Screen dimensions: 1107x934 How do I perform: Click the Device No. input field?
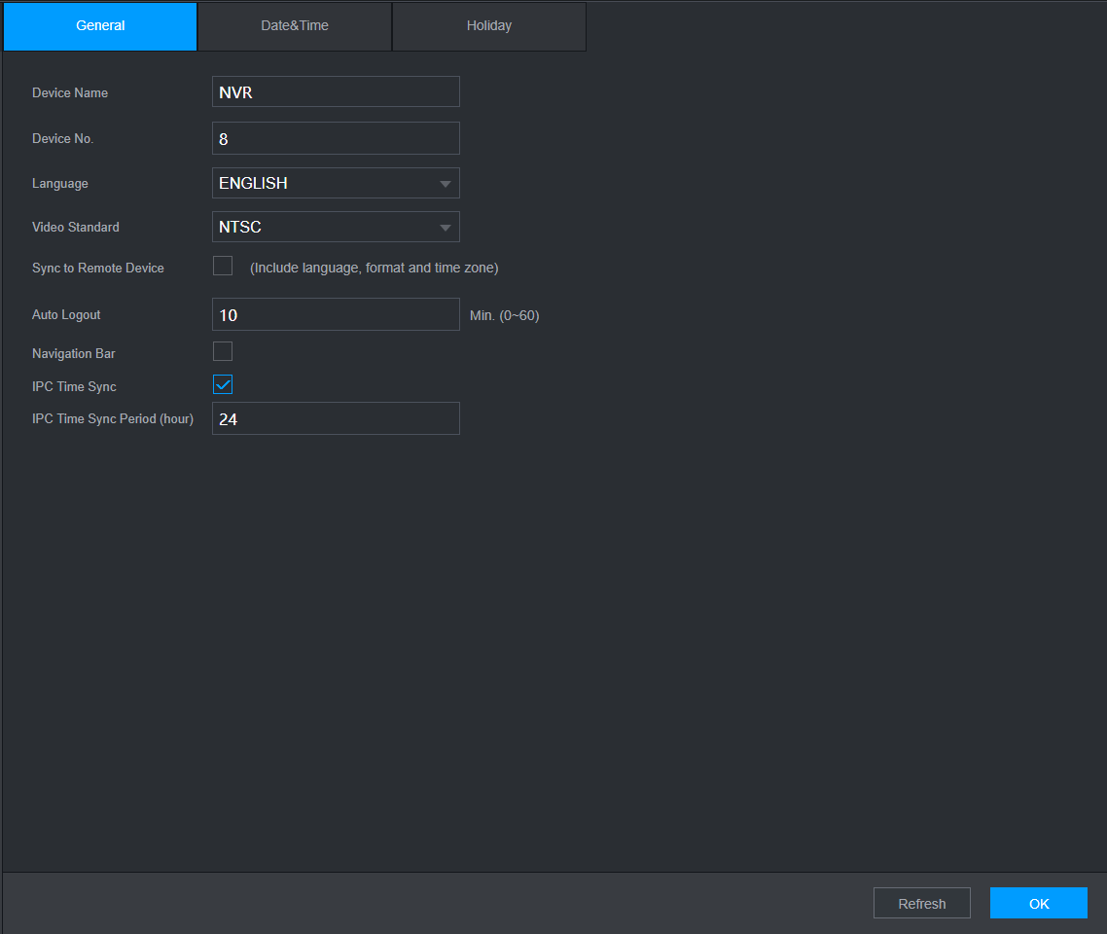tap(336, 138)
